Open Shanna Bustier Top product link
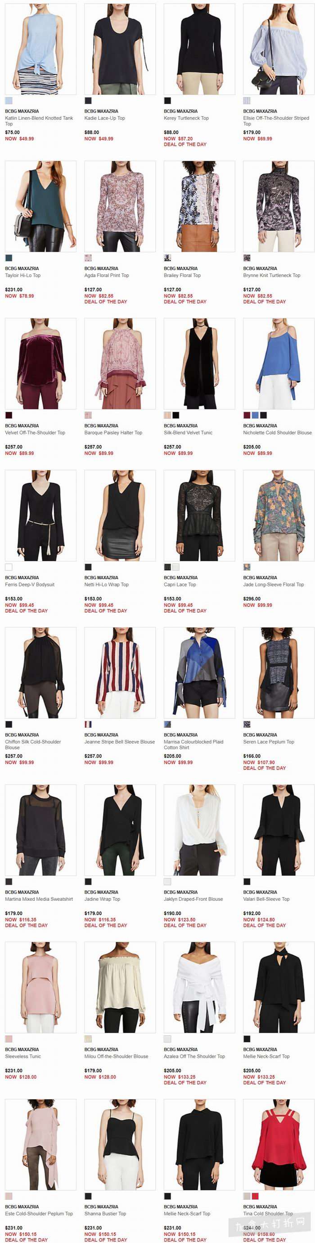This screenshot has width=315, height=1243. [105, 1214]
